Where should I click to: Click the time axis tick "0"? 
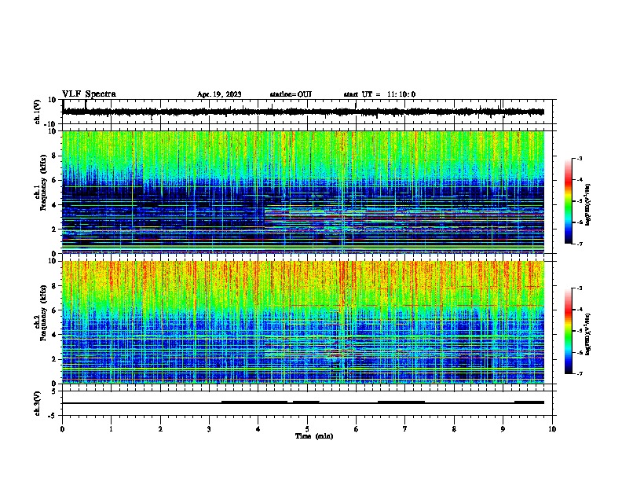[x=62, y=429]
